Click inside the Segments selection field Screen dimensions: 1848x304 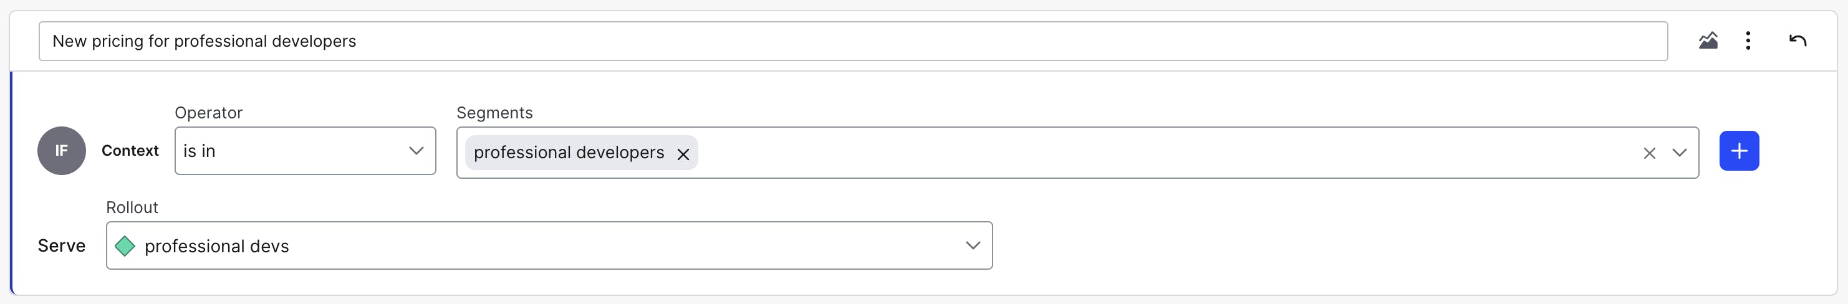pyautogui.click(x=1148, y=153)
